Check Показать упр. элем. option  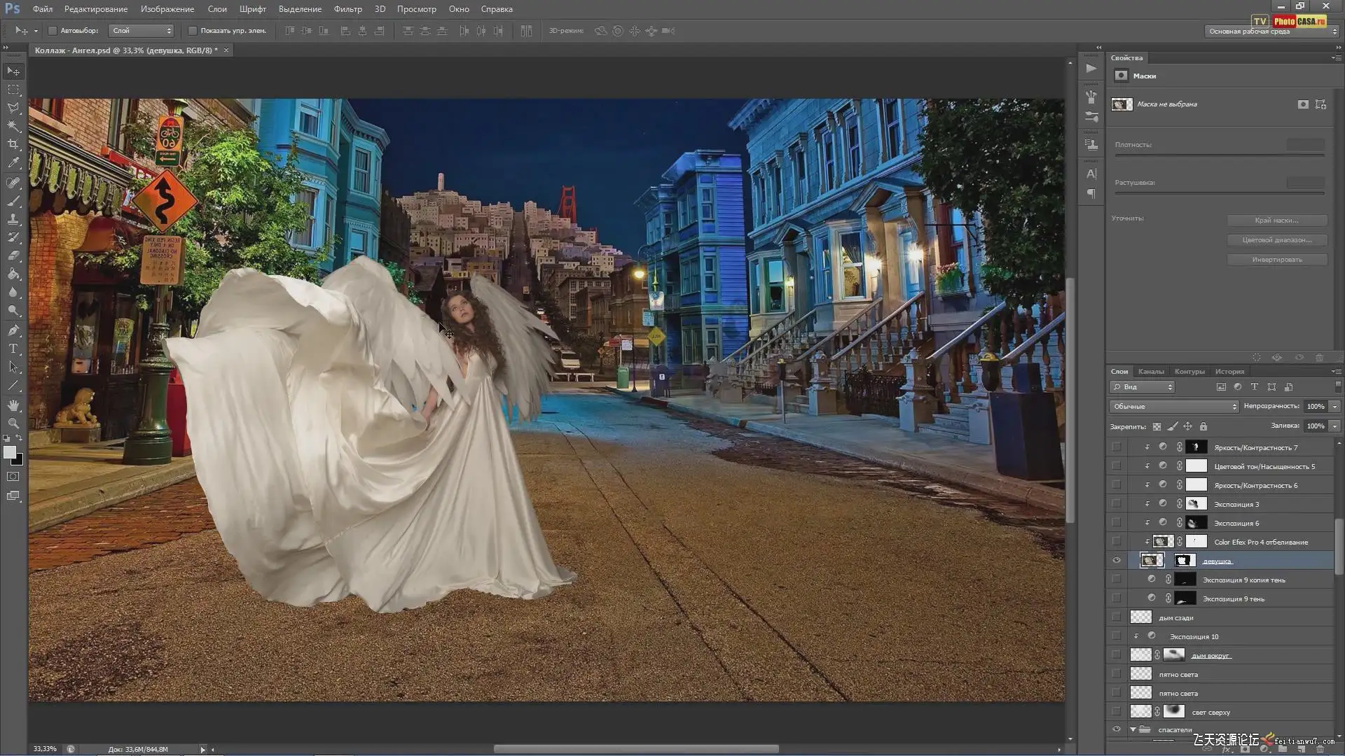pyautogui.click(x=193, y=31)
